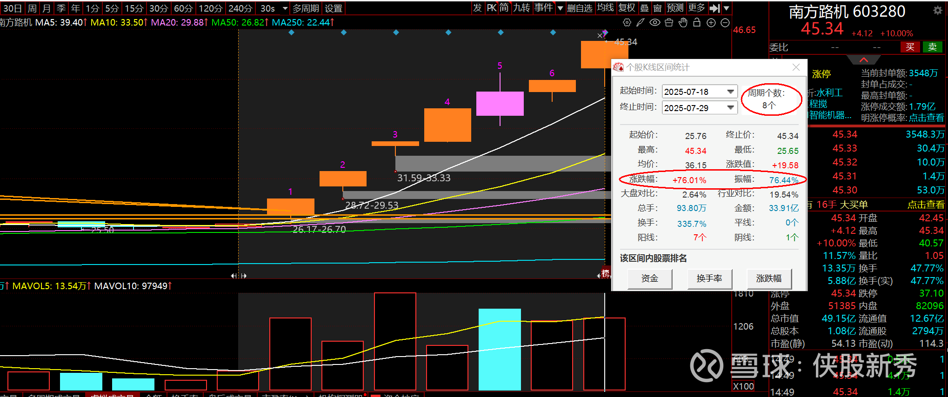The width and height of the screenshot is (948, 397).
Task: Click the 换手率 ranking button
Action: (709, 278)
